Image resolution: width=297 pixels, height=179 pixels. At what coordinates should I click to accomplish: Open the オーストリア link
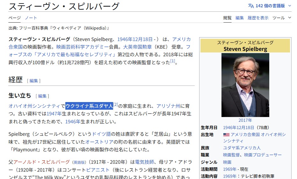(99, 142)
